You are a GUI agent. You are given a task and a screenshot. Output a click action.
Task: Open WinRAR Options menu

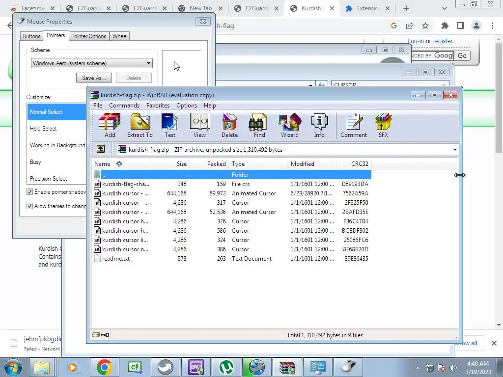[x=186, y=106]
